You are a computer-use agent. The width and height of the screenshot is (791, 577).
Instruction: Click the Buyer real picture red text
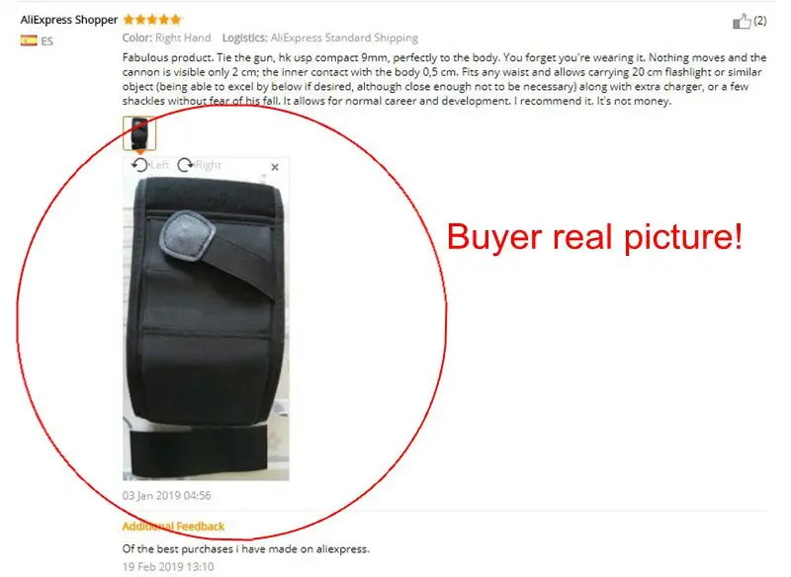click(x=595, y=237)
